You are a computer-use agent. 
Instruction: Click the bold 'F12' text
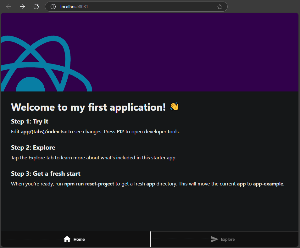[120, 132]
